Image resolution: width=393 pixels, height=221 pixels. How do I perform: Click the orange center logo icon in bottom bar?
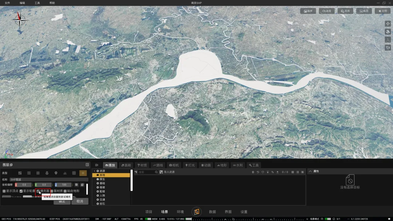(x=196, y=212)
